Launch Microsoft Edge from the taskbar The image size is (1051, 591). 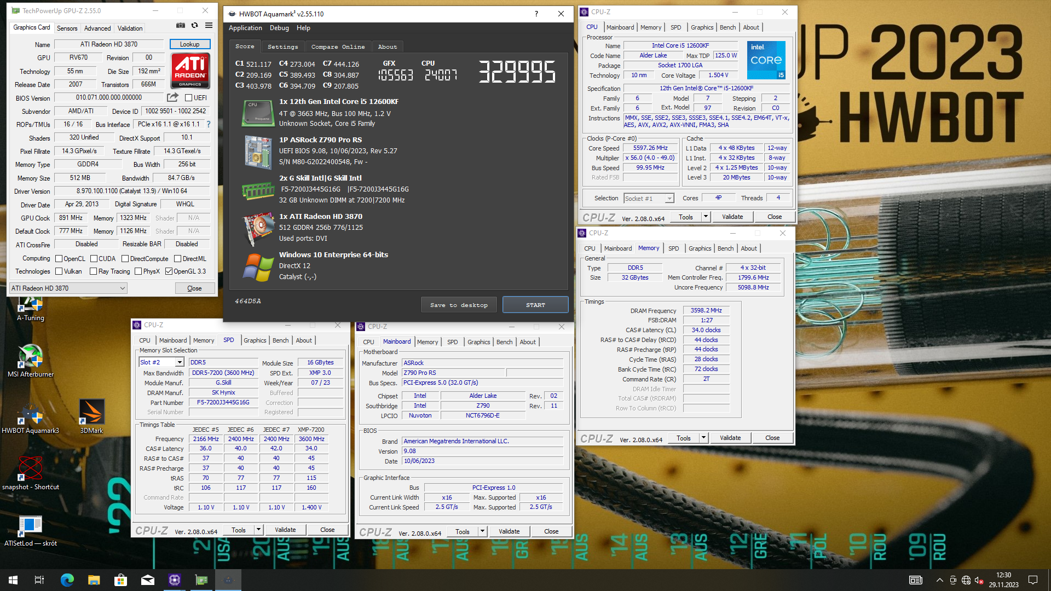67,580
